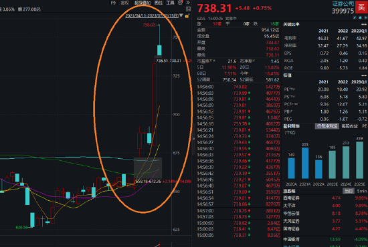Viewport: 368px width, 247px height.
Task: Open the 工具 tools menu
Action: (170, 3)
